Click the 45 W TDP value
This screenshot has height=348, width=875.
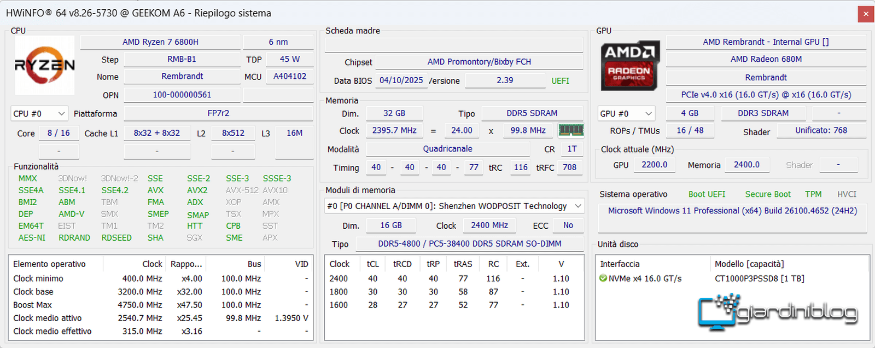click(x=290, y=59)
